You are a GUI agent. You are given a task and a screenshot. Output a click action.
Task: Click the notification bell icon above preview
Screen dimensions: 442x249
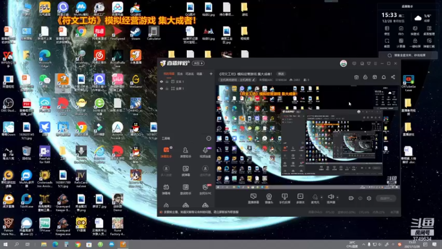(383, 77)
